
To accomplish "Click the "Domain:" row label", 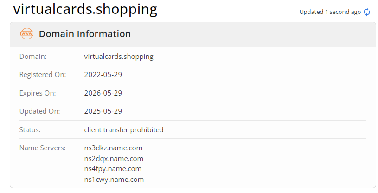I will click(x=33, y=57).
